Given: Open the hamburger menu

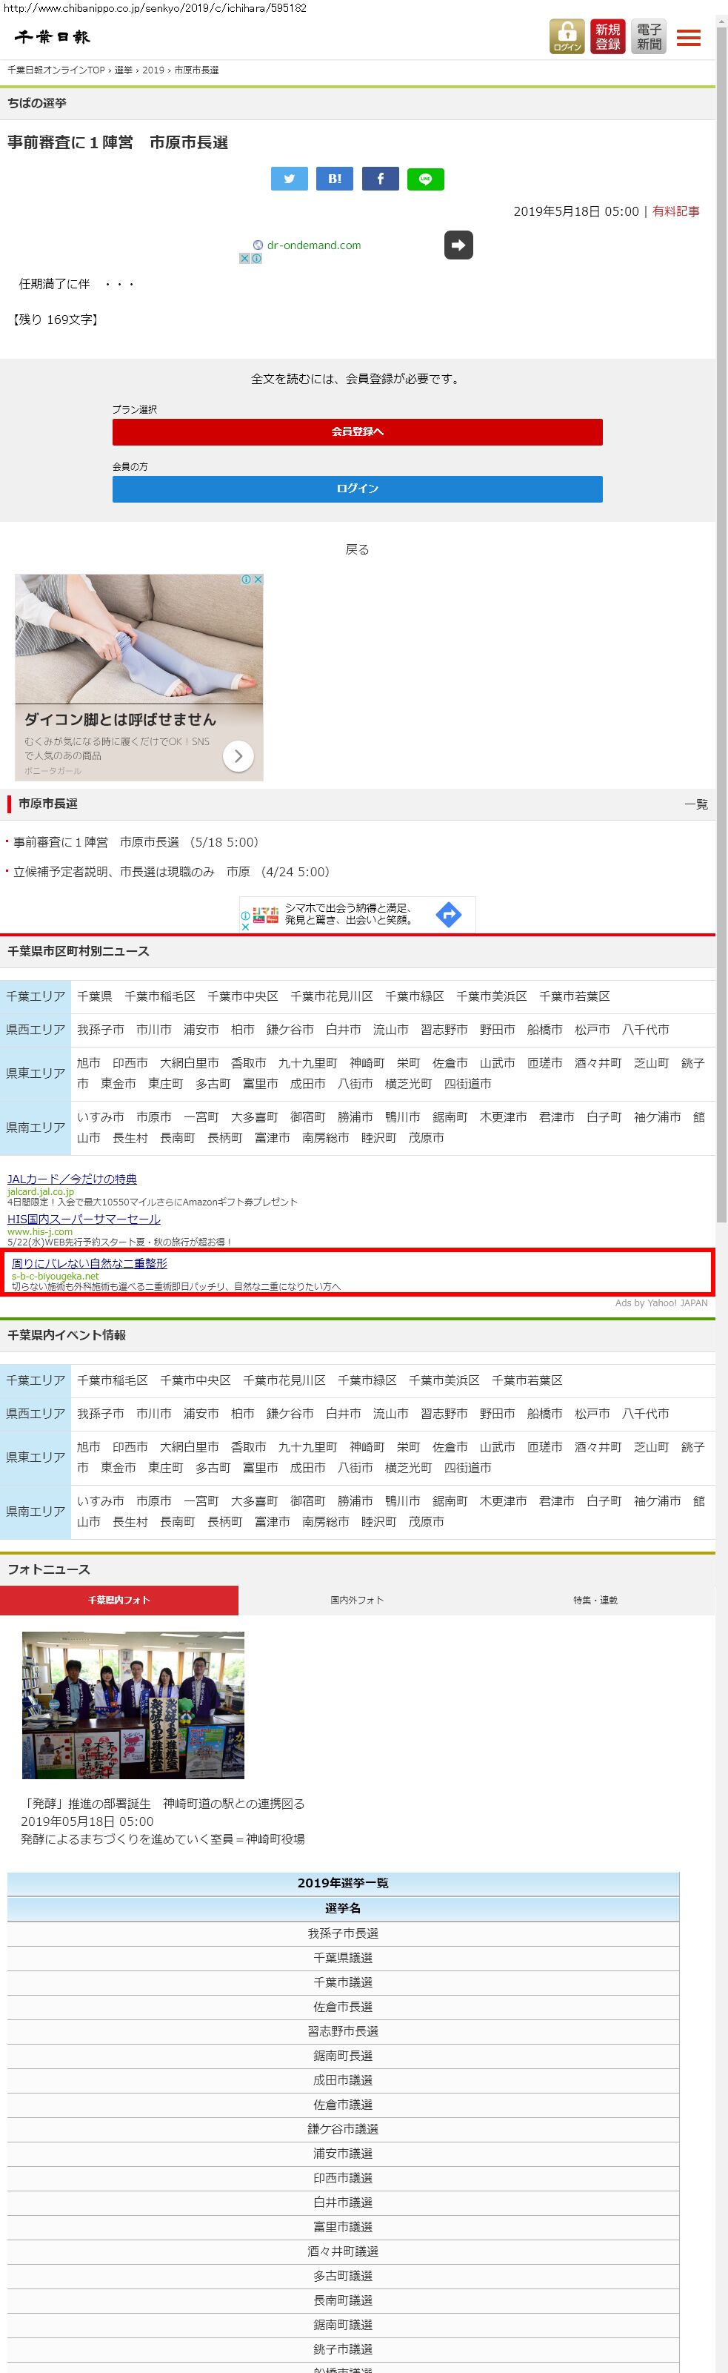Looking at the screenshot, I should (x=689, y=38).
